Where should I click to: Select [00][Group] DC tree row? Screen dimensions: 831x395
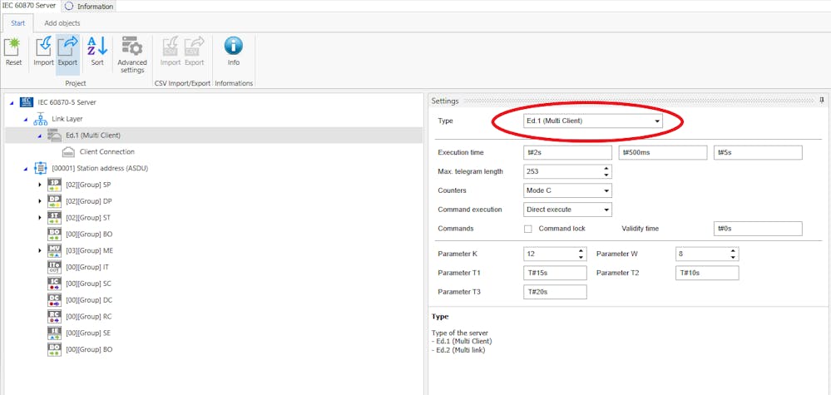[214, 299]
